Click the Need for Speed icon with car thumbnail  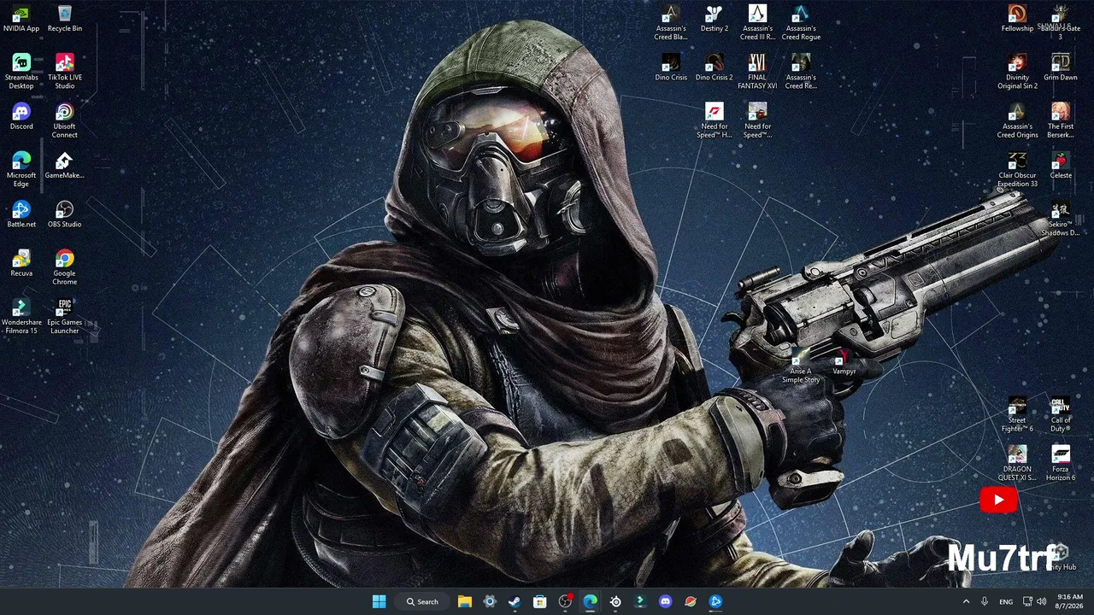point(757,120)
